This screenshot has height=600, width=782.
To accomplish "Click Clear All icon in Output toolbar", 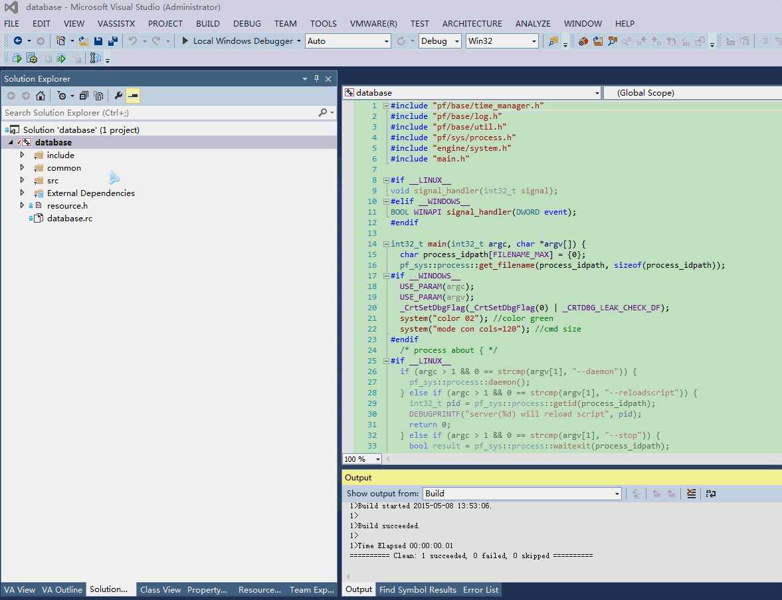I will (691, 494).
